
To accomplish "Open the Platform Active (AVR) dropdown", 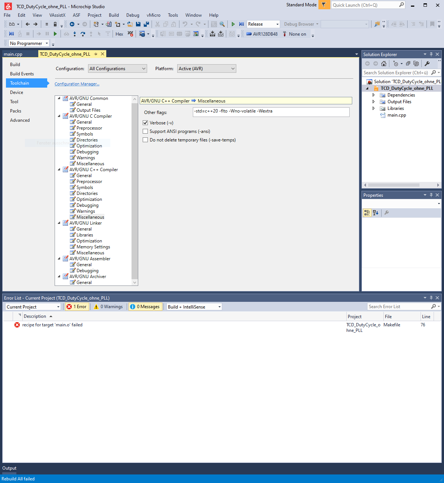I will click(x=207, y=69).
